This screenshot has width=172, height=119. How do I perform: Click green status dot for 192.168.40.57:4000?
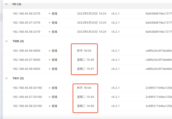tap(49, 60)
